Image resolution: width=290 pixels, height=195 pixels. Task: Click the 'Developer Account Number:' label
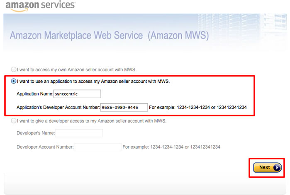point(45,147)
